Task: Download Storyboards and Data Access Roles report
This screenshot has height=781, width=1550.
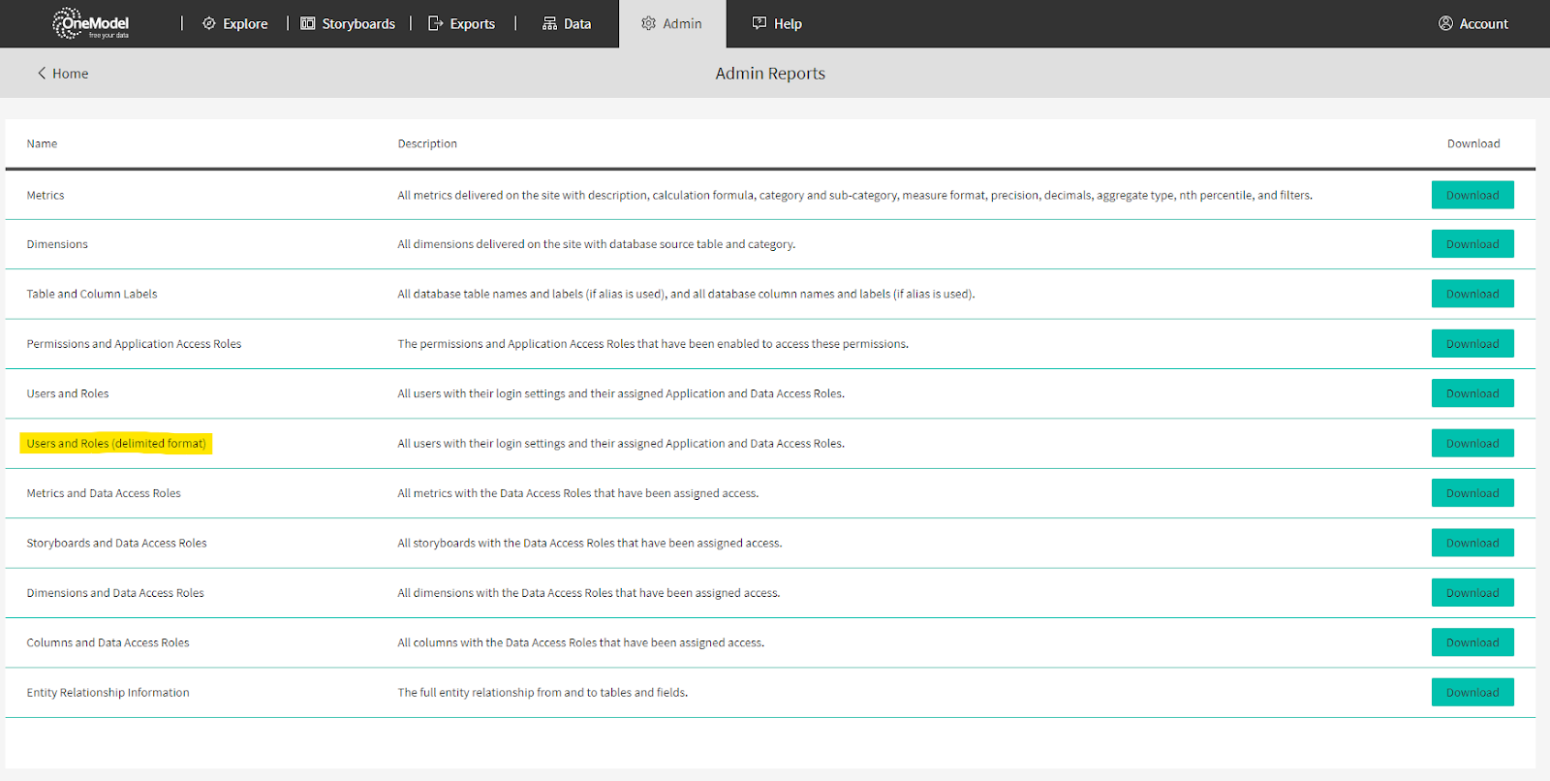Action: click(1472, 544)
